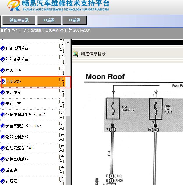Open the 电动座椅 entry
Viewport: 183px width, 185px height.
point(13,92)
